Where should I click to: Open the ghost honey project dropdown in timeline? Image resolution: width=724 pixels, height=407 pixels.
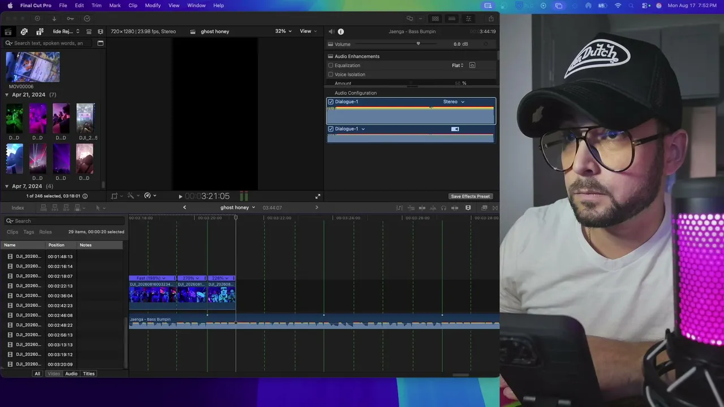pyautogui.click(x=238, y=207)
